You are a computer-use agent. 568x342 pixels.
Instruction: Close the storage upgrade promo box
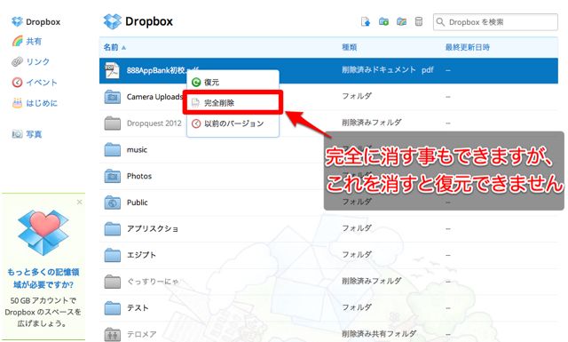pos(79,202)
